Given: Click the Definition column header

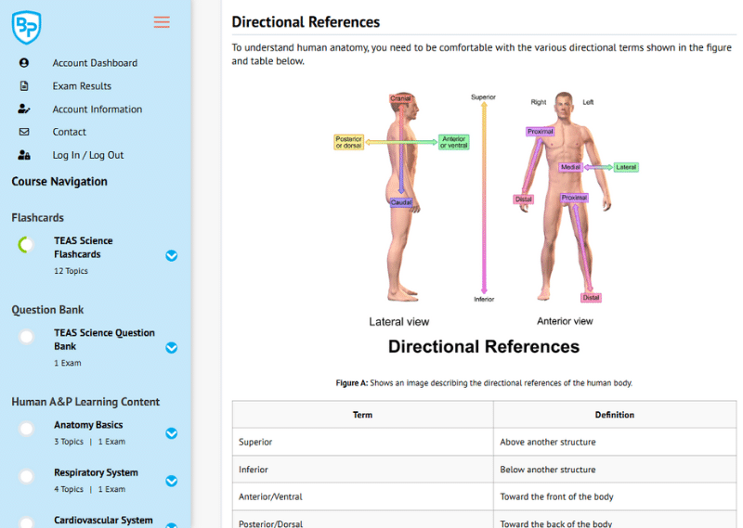Looking at the screenshot, I should (x=615, y=415).
